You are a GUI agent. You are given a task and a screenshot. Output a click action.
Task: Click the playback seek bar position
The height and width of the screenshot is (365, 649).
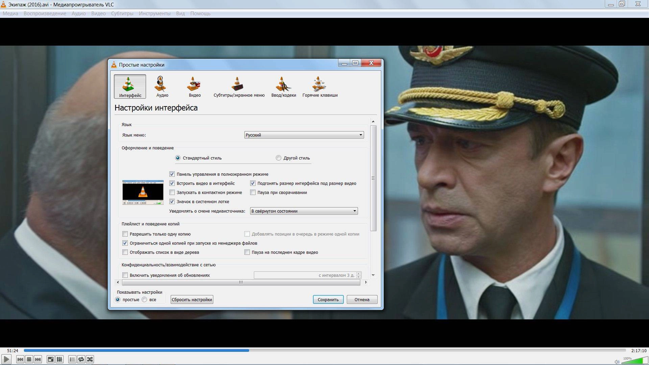click(325, 350)
